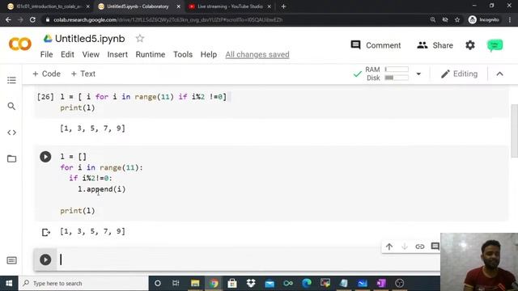Open the Insert menu
The height and width of the screenshot is (291, 518).
[x=117, y=54]
